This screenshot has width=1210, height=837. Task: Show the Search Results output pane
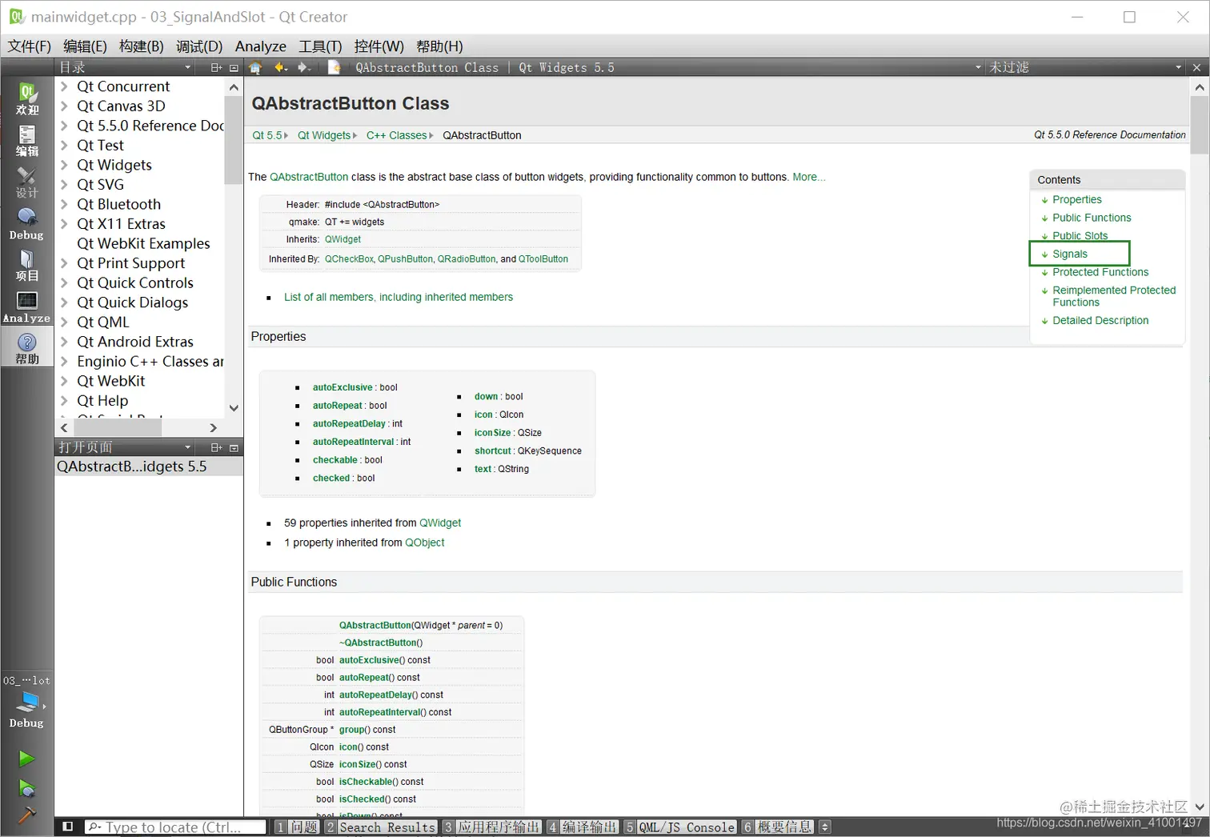(381, 827)
